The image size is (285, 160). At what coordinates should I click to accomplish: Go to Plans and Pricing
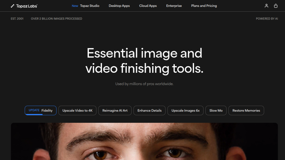(x=204, y=6)
